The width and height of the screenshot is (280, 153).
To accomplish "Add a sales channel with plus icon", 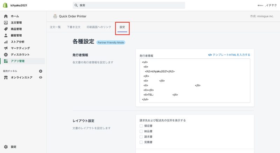I will coord(41,71).
